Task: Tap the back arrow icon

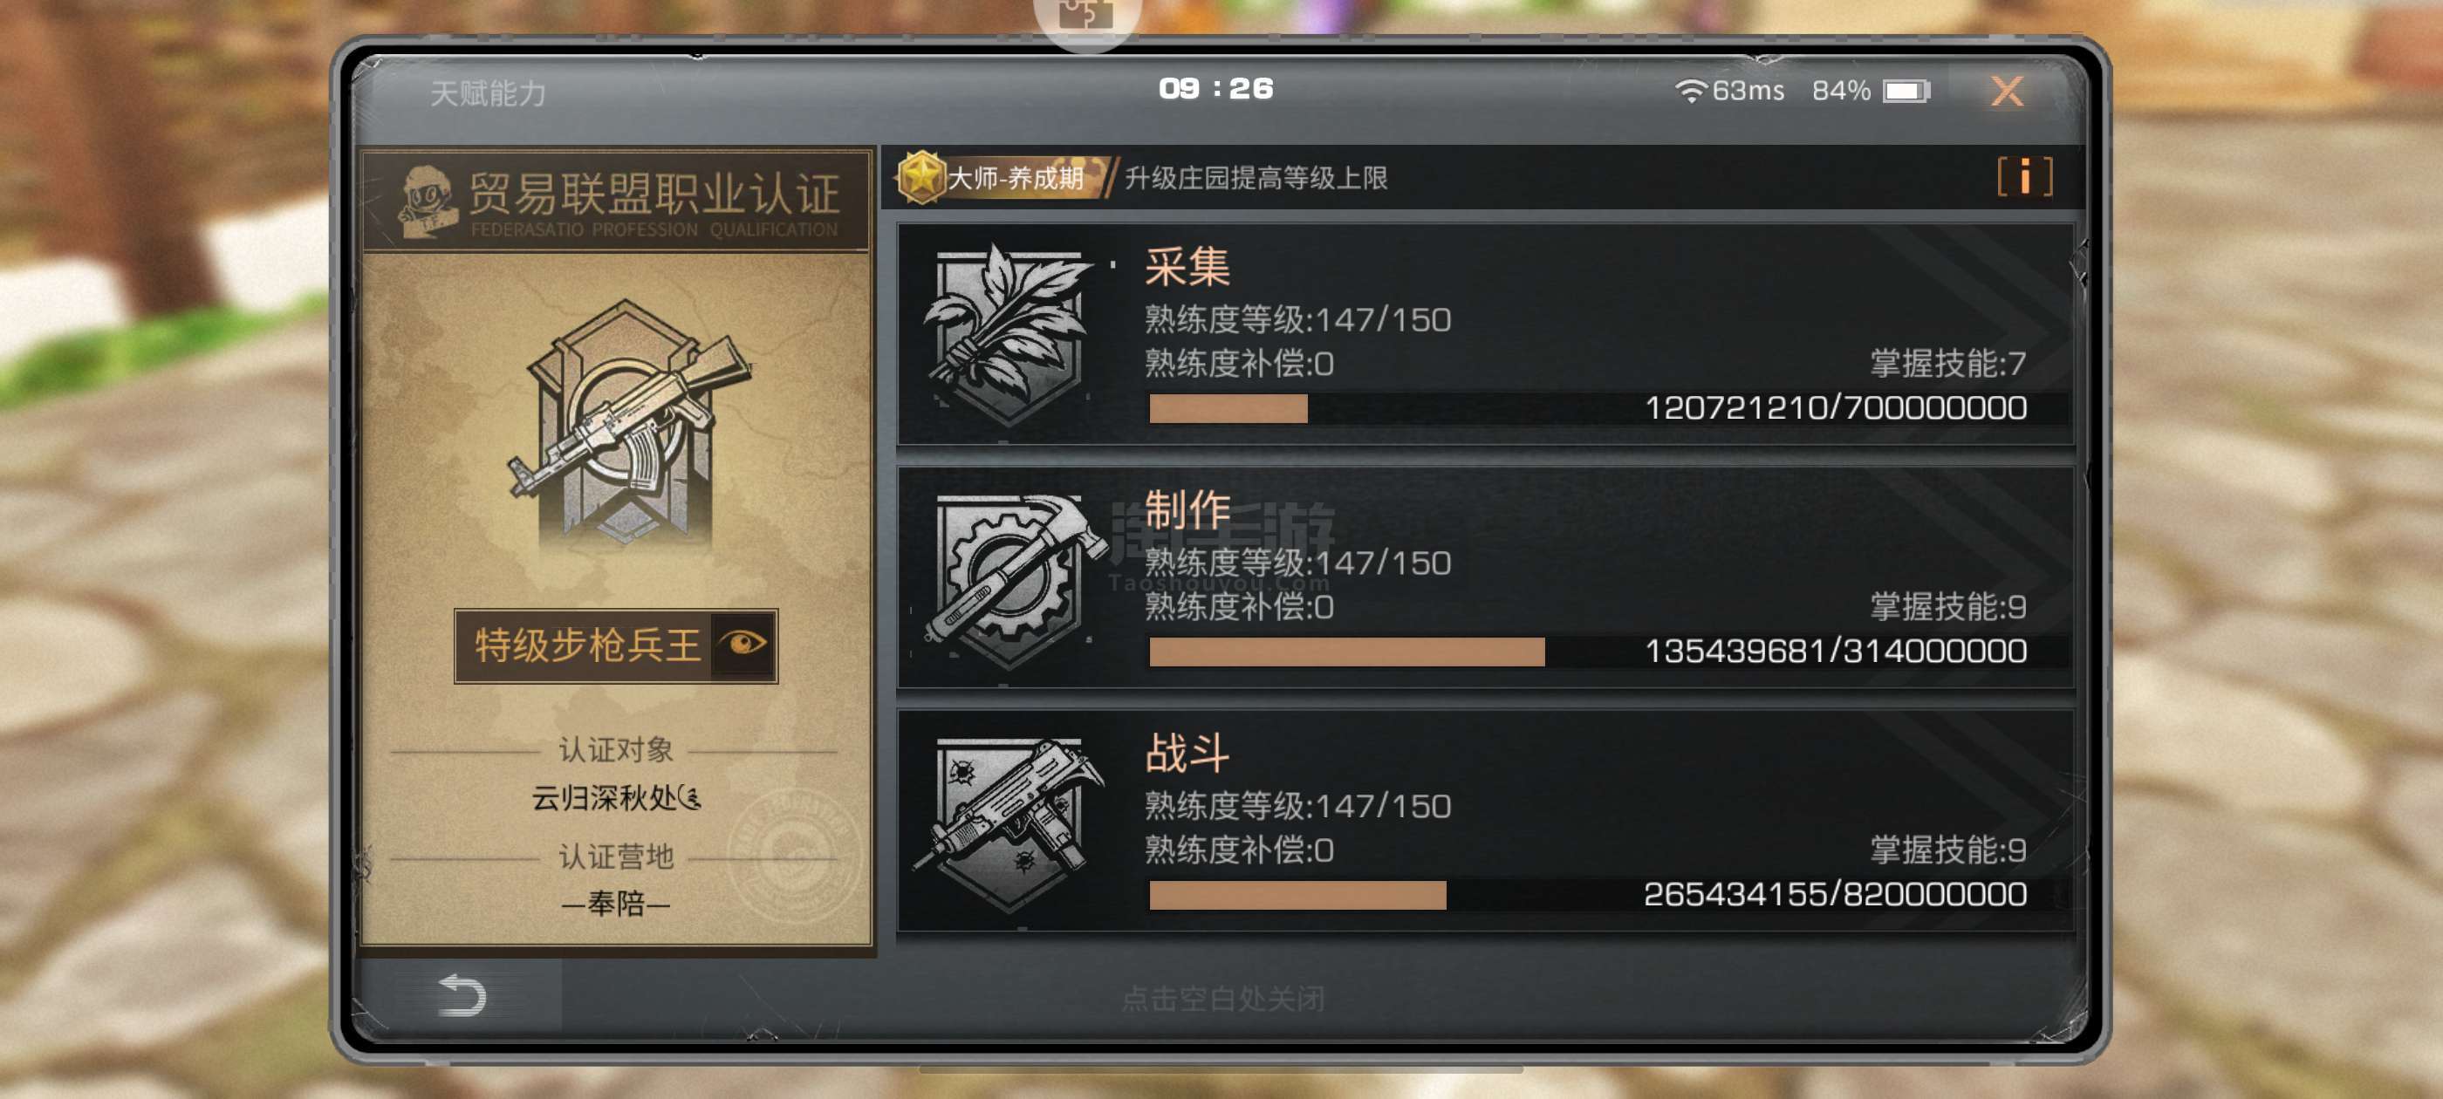Action: click(462, 996)
